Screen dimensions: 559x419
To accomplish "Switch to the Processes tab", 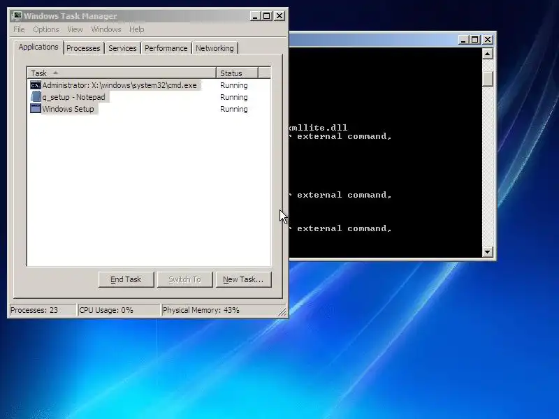I will 83,48.
